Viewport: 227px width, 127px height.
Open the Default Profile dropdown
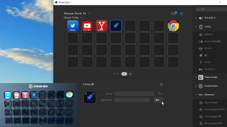(73, 18)
